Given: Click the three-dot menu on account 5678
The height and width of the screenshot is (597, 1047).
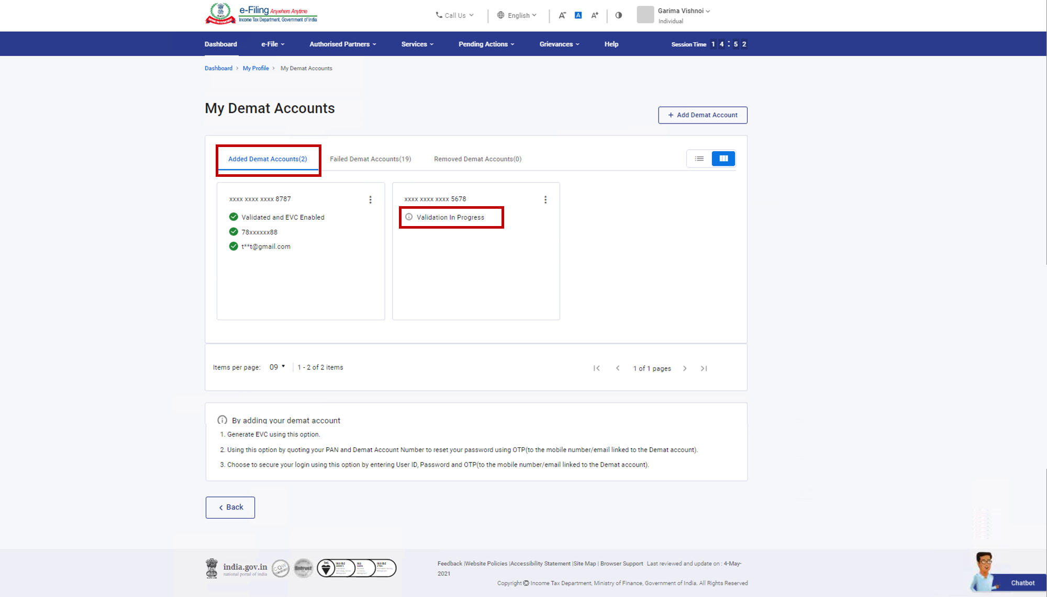Looking at the screenshot, I should pos(546,199).
